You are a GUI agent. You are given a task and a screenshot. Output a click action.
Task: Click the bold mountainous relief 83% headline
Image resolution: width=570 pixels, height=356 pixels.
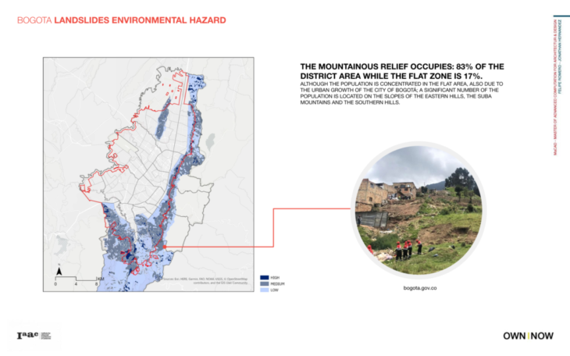tap(402, 71)
